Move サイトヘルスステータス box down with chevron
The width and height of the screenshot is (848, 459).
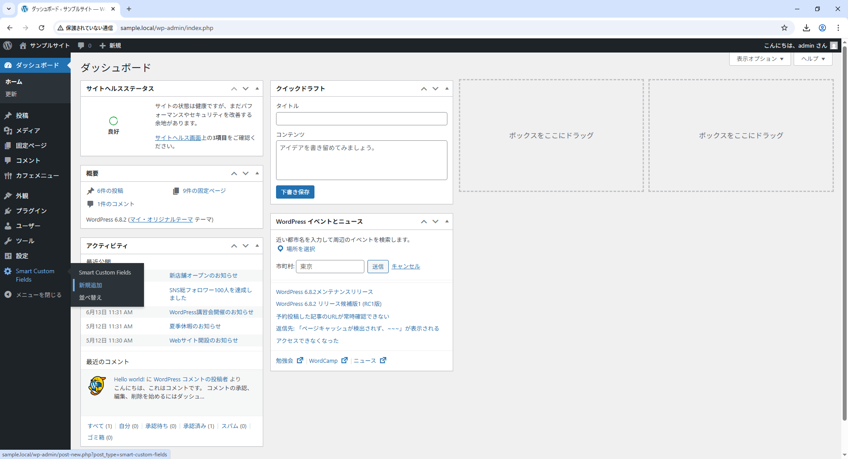246,89
